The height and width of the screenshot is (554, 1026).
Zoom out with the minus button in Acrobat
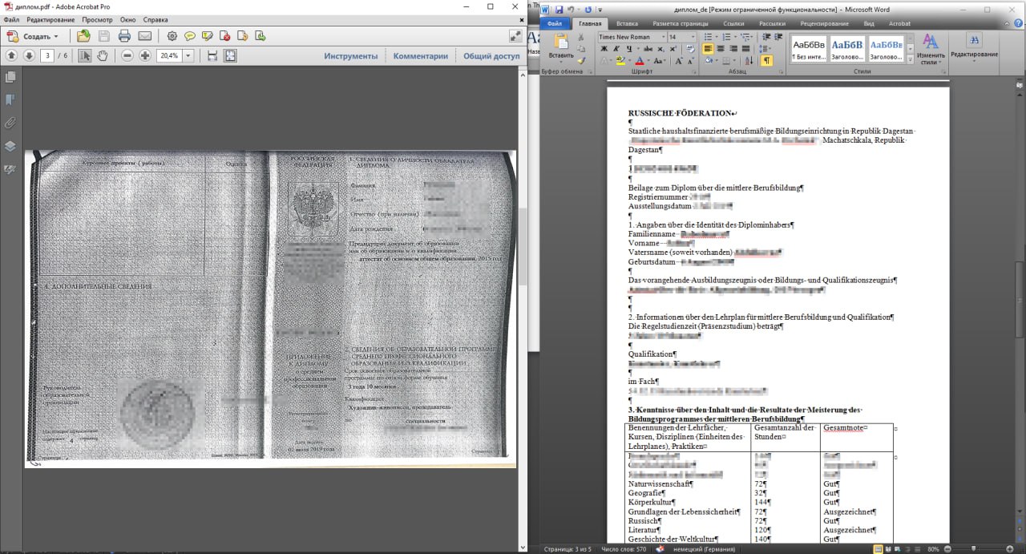(127, 55)
